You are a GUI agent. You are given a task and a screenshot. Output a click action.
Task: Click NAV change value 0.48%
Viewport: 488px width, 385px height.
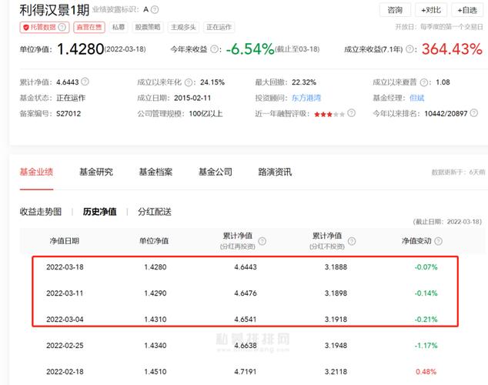(x=426, y=372)
